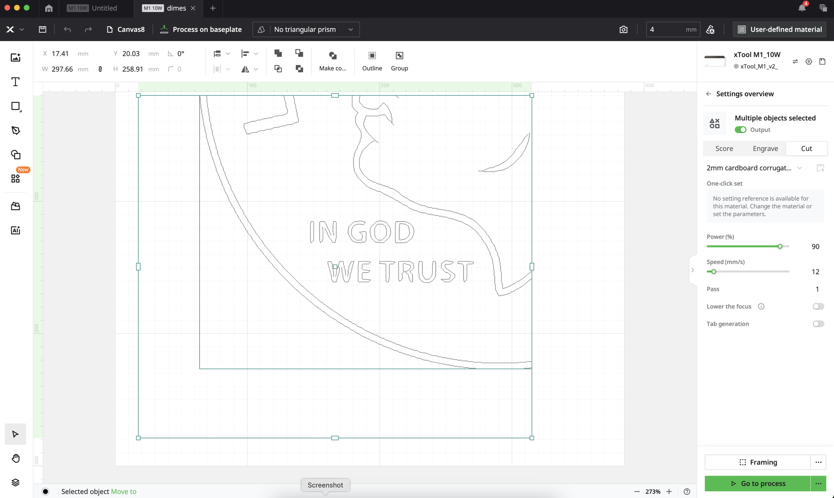
Task: Click User-defined material button
Action: click(x=780, y=30)
